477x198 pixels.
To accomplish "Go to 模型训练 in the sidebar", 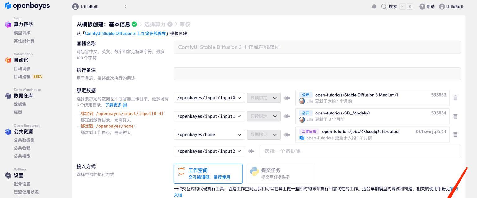I will (22, 33).
